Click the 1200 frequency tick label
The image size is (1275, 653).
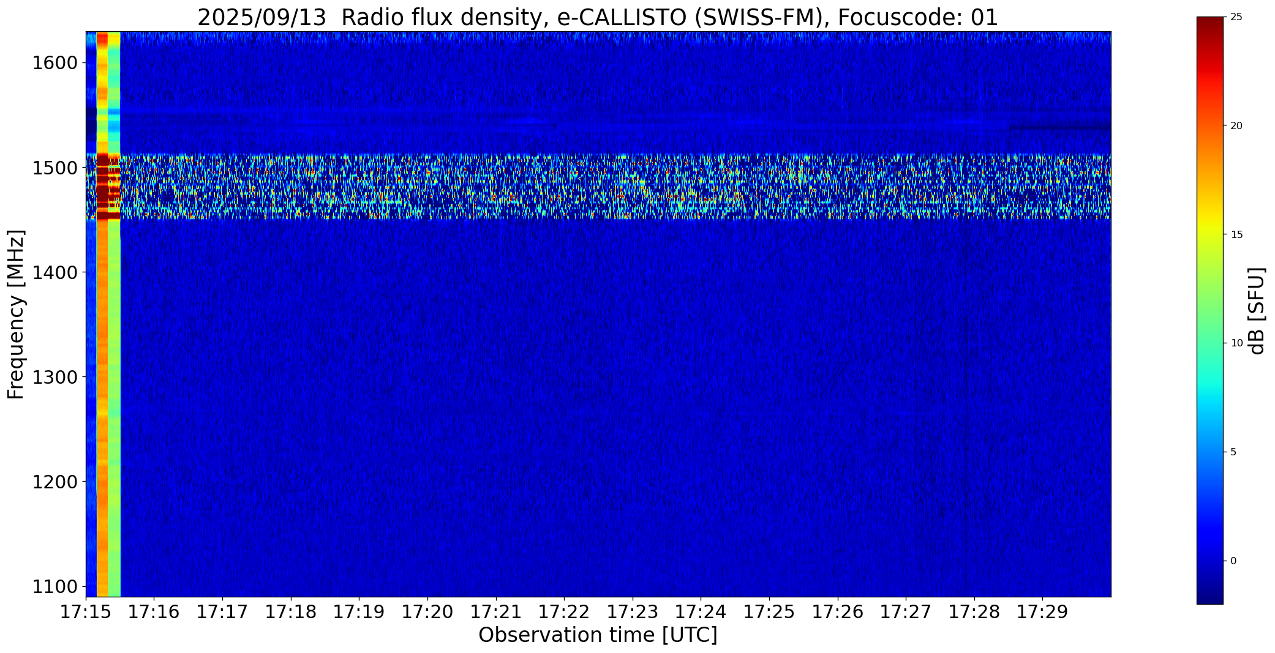pyautogui.click(x=54, y=482)
